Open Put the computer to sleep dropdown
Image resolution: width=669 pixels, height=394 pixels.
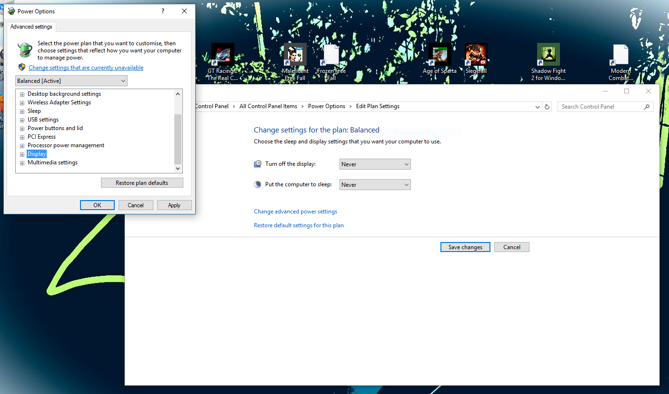pos(375,185)
